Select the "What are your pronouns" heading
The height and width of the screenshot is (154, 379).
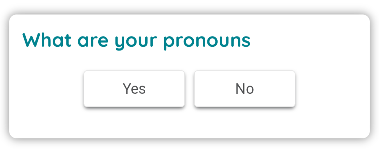click(x=136, y=41)
